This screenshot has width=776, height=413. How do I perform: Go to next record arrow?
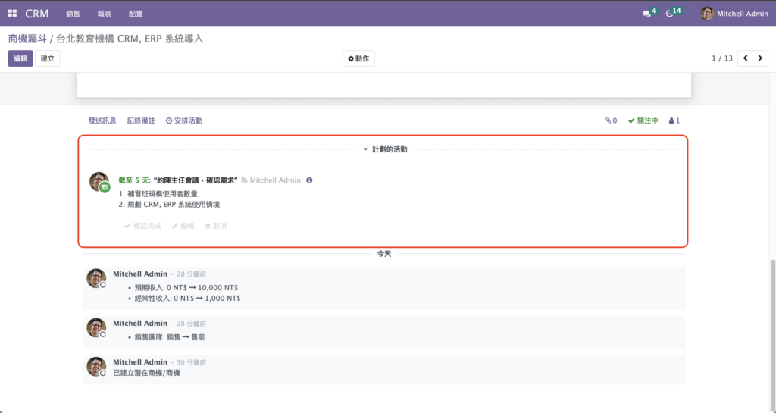click(761, 58)
